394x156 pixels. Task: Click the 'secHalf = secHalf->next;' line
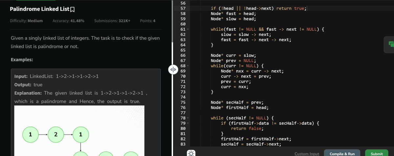click(x=251, y=144)
